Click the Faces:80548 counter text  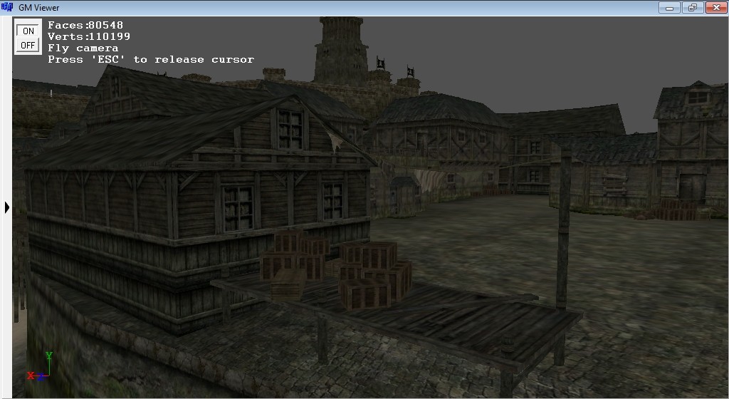coord(85,25)
